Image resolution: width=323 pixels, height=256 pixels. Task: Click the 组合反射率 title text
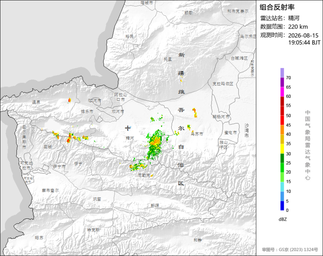[277, 7]
